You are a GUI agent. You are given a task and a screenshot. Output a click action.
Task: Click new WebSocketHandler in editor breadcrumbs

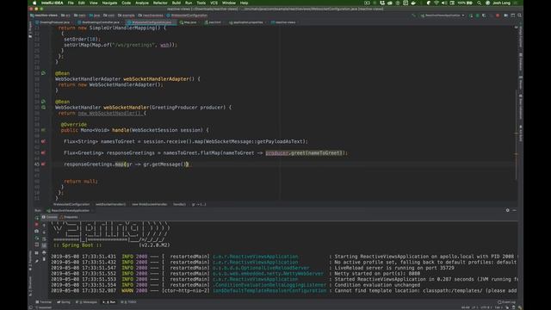pyautogui.click(x=149, y=204)
